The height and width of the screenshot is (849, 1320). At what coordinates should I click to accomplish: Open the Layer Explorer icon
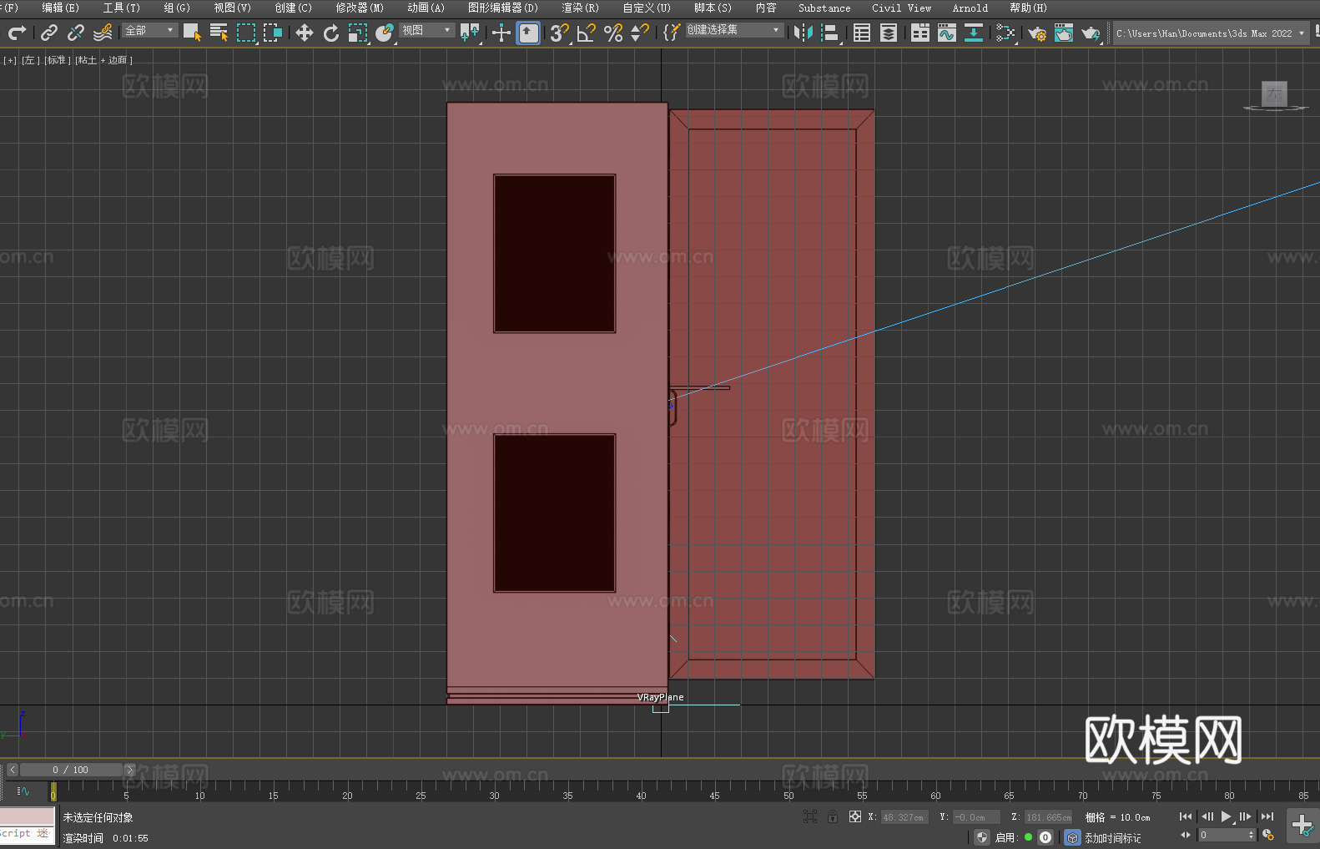(x=889, y=33)
